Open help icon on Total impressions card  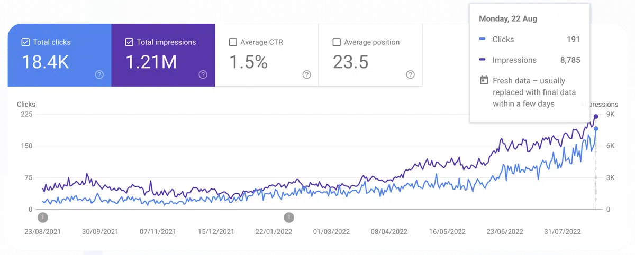[x=203, y=74]
